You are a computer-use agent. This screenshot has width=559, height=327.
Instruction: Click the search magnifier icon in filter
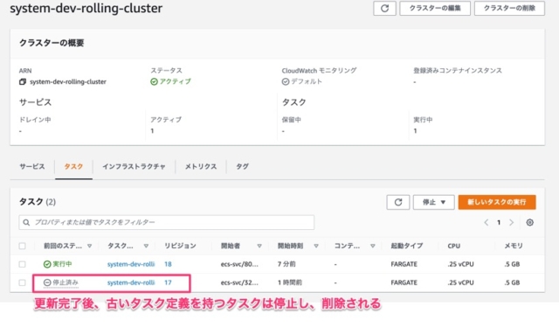click(26, 222)
